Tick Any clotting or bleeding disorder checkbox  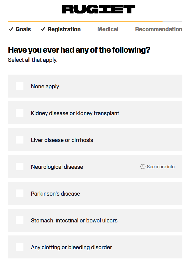click(x=20, y=247)
